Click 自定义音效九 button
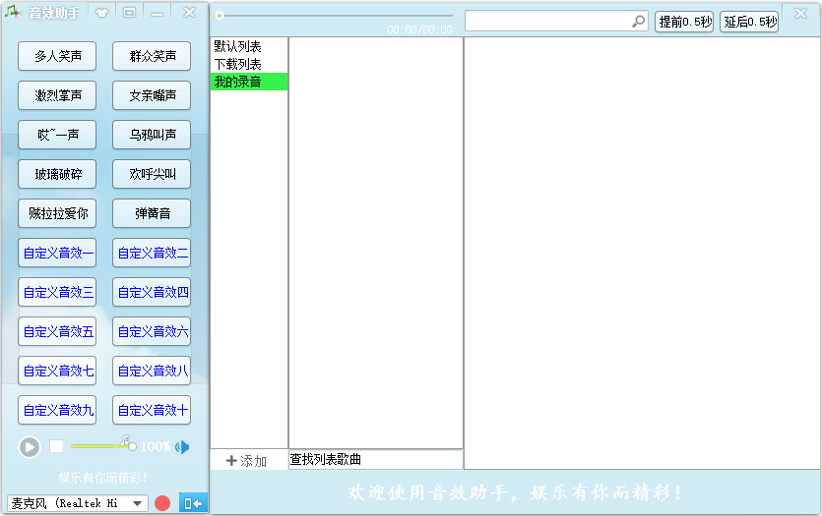The image size is (822, 516). pos(57,410)
